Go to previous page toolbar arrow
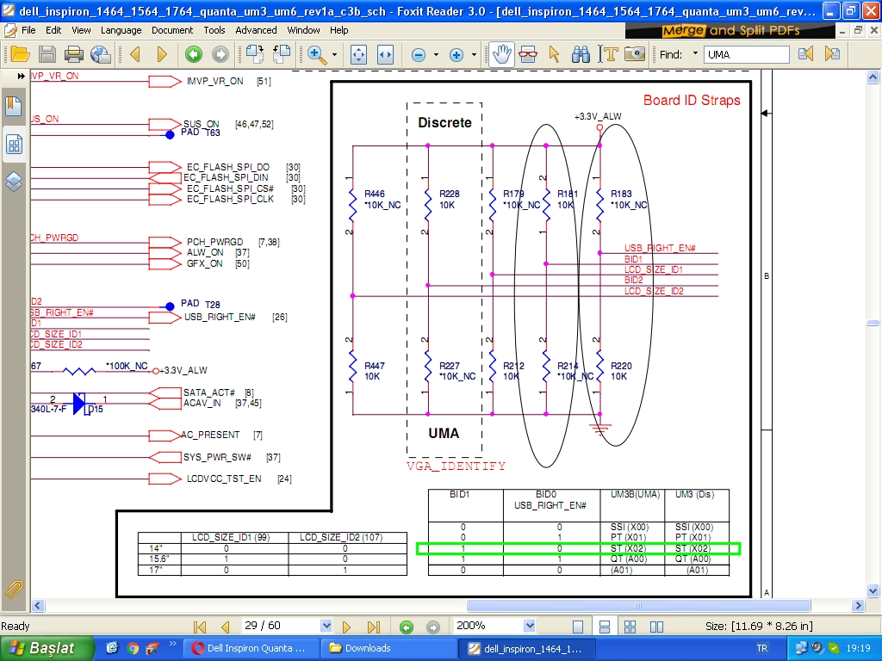This screenshot has width=882, height=661. [x=135, y=54]
